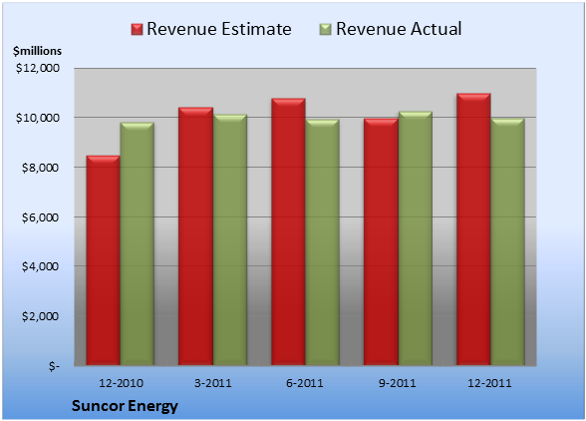Click the red Revenue Estimate legend swatch
Image resolution: width=586 pixels, height=421 pixels.
[x=137, y=30]
